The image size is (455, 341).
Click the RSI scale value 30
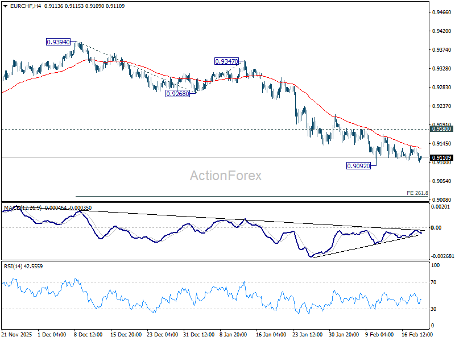click(x=433, y=309)
